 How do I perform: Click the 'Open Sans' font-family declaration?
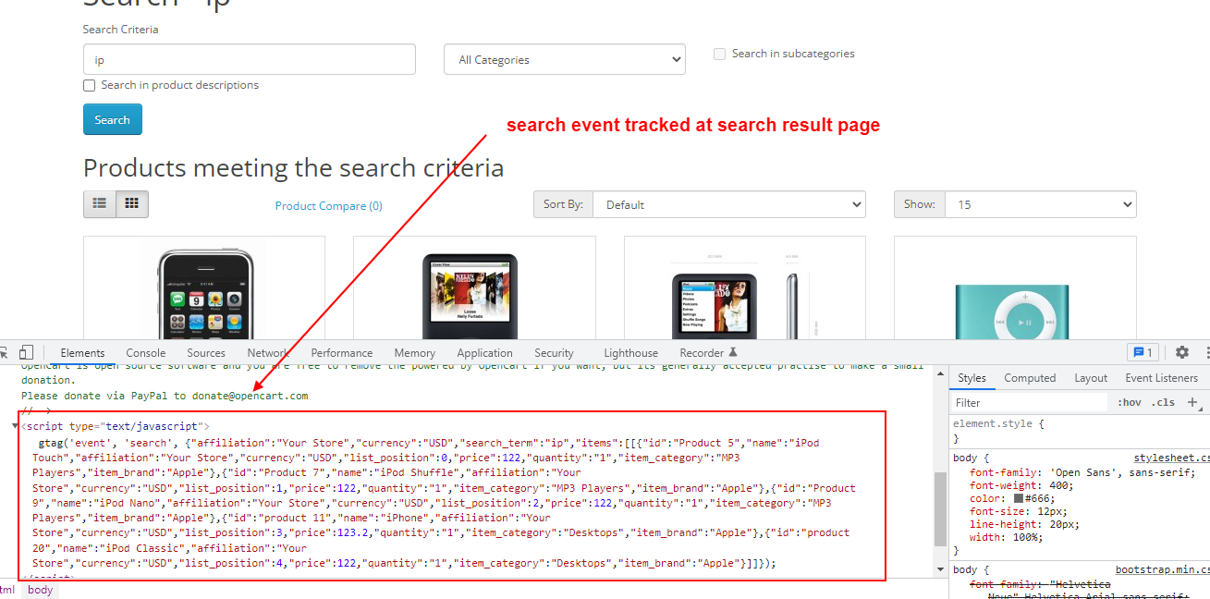point(1082,471)
